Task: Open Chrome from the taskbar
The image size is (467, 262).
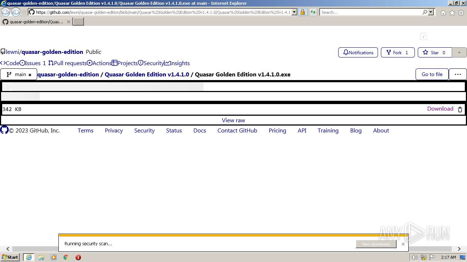Action: click(x=66, y=257)
